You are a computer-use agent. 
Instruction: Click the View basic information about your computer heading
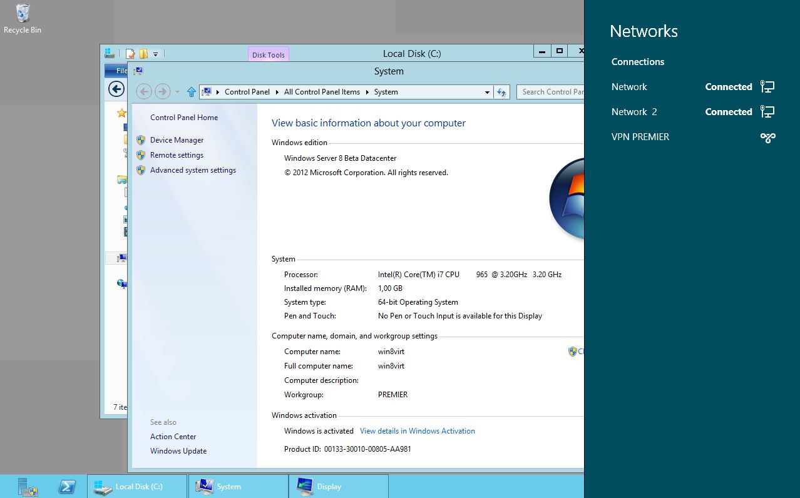point(369,123)
